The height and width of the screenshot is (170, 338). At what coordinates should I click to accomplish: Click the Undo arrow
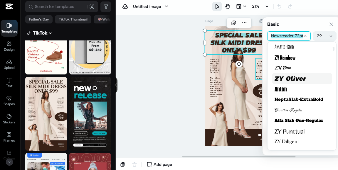click(279, 6)
